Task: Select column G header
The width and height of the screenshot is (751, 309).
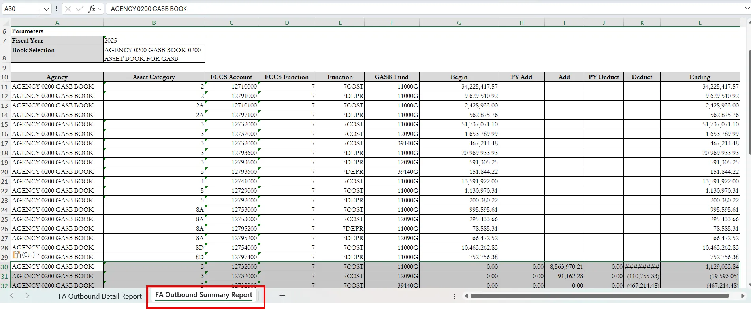Action: click(x=459, y=23)
